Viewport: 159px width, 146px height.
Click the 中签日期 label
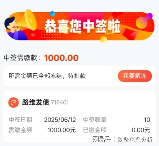(x=20, y=120)
